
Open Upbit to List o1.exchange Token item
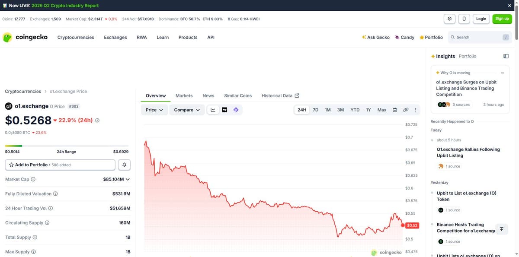467,197
